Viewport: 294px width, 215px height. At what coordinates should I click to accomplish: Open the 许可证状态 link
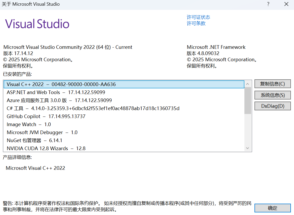pyautogui.click(x=198, y=17)
